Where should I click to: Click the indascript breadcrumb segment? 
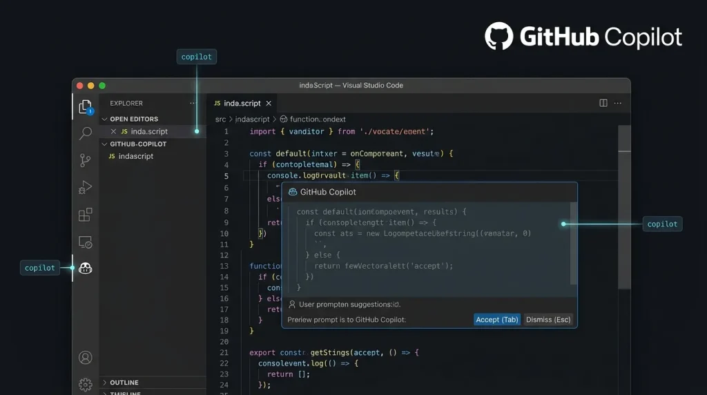[x=252, y=119]
